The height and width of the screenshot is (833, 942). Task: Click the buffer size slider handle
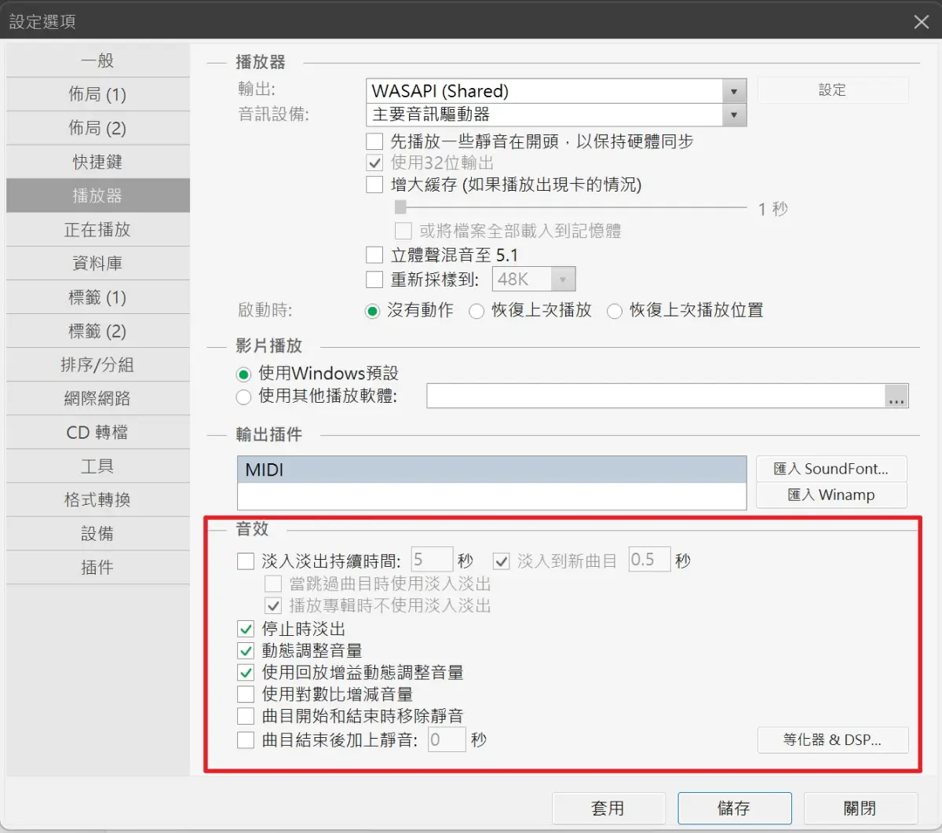coord(400,207)
